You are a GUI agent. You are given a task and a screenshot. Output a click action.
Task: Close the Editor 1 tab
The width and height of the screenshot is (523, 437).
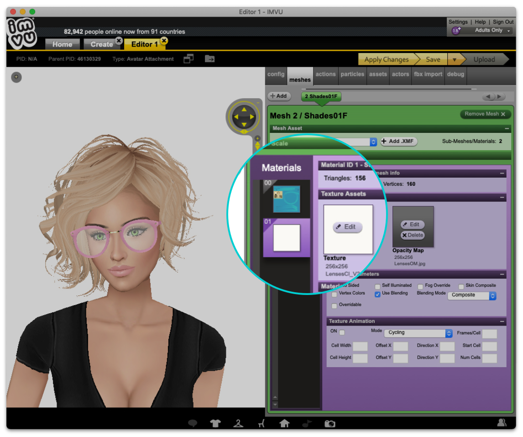click(164, 40)
